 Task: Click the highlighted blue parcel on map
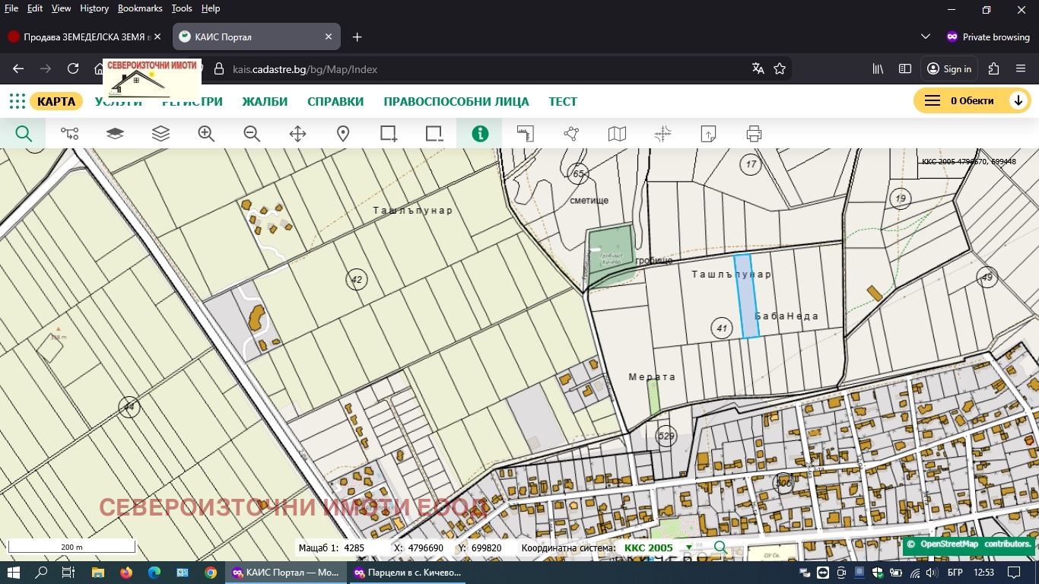tap(746, 297)
